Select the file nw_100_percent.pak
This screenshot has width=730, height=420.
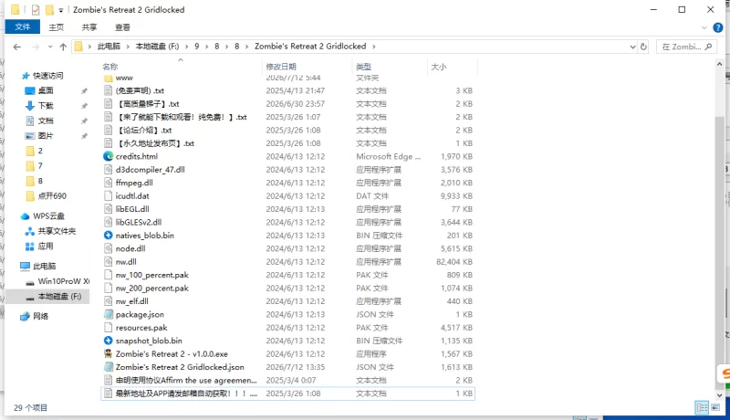pyautogui.click(x=151, y=275)
